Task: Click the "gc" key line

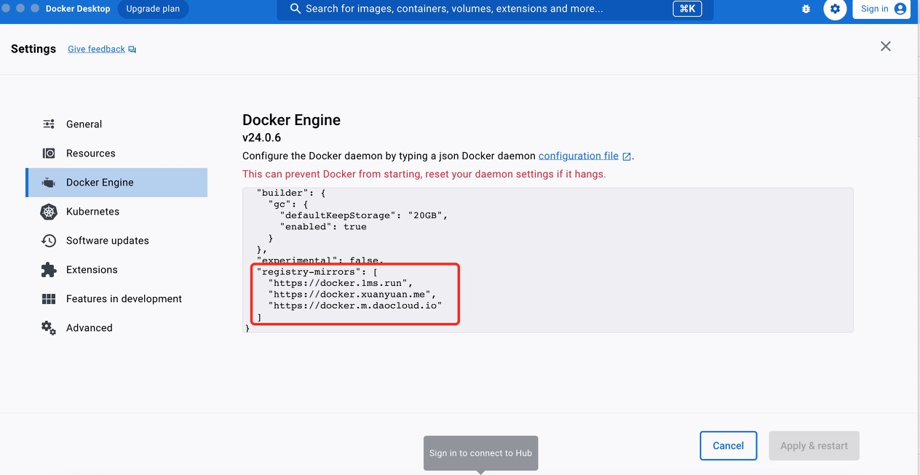Action: [x=288, y=204]
